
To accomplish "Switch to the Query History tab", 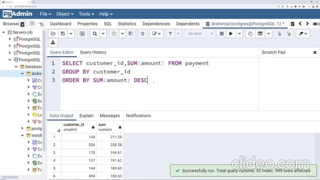I will [93, 52].
